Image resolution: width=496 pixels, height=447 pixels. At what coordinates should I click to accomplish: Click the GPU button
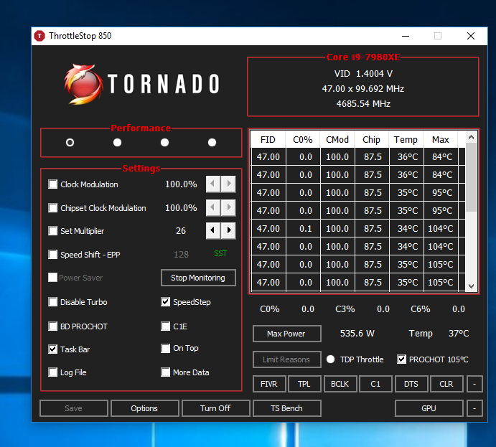pyautogui.click(x=429, y=408)
